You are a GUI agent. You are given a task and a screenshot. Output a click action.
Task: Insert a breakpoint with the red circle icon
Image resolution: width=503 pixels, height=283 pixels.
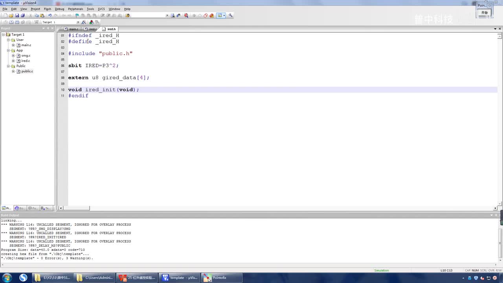pos(194,16)
